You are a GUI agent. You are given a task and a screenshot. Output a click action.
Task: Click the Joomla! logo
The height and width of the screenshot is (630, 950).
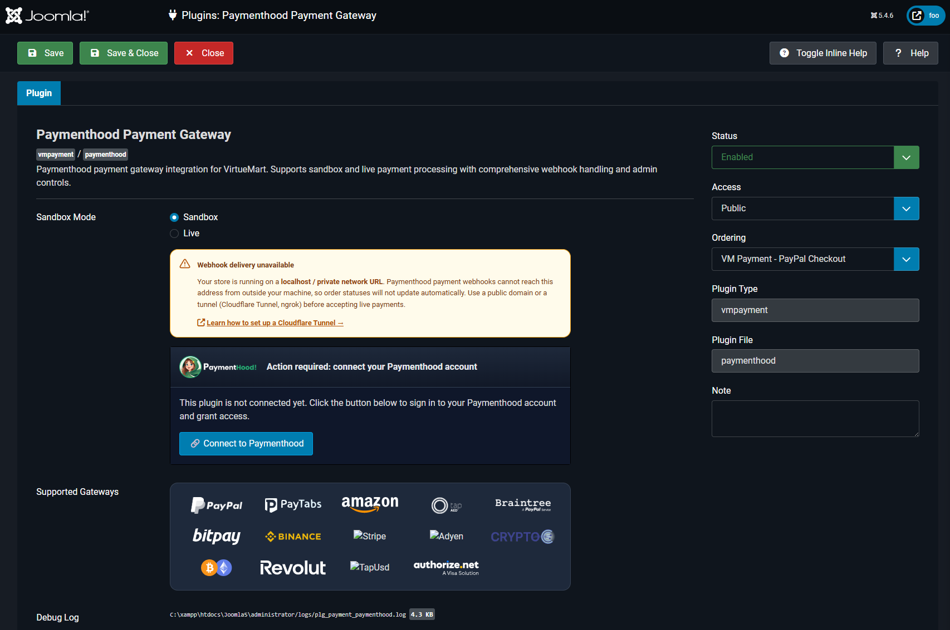47,16
